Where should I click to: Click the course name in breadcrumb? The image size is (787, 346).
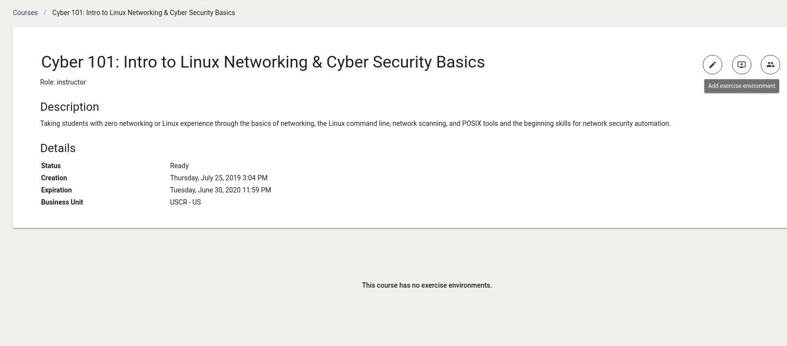click(x=144, y=13)
